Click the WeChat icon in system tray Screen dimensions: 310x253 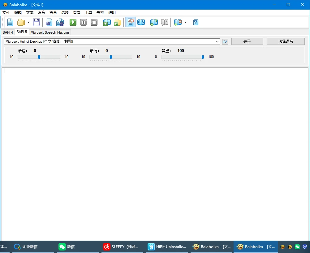(297, 247)
